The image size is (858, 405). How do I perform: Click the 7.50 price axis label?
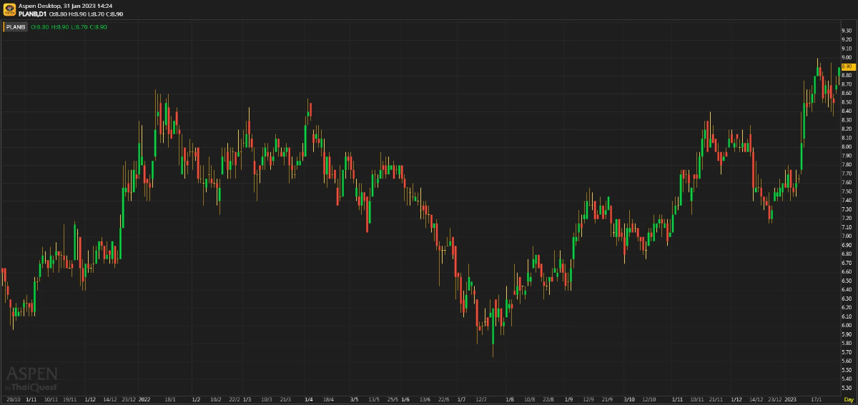[x=847, y=191]
